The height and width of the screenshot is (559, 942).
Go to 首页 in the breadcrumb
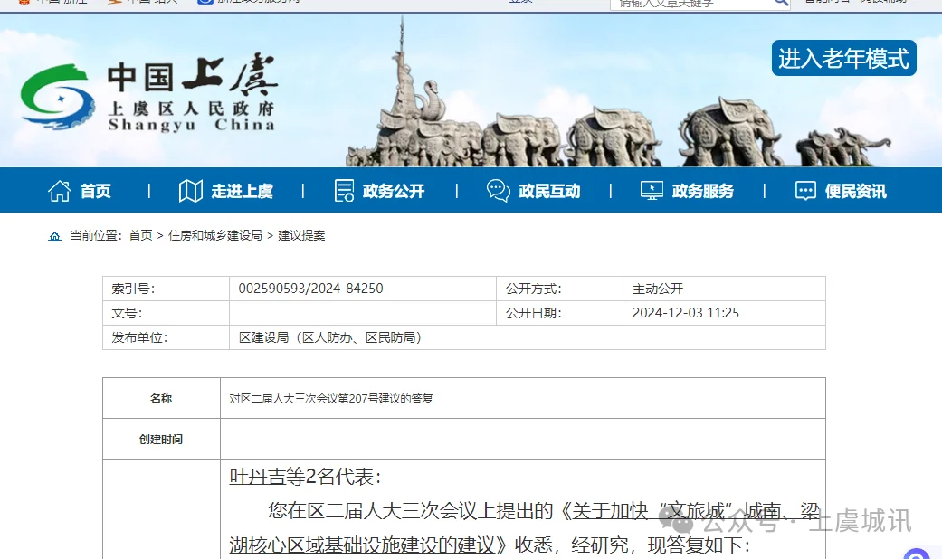[x=140, y=235]
